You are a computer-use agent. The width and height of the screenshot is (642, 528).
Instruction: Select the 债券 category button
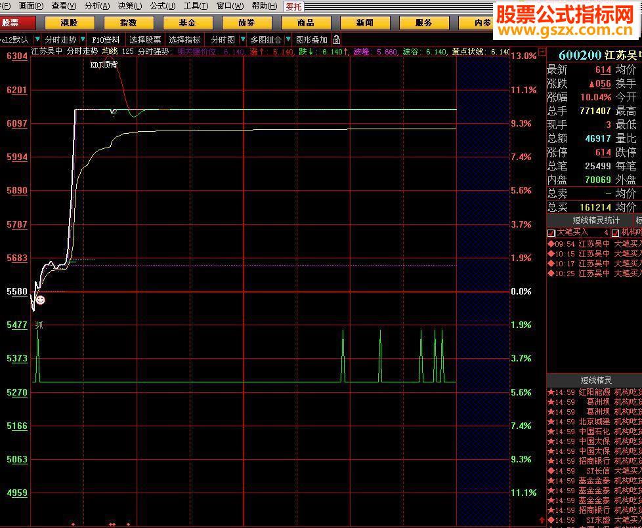click(x=247, y=22)
